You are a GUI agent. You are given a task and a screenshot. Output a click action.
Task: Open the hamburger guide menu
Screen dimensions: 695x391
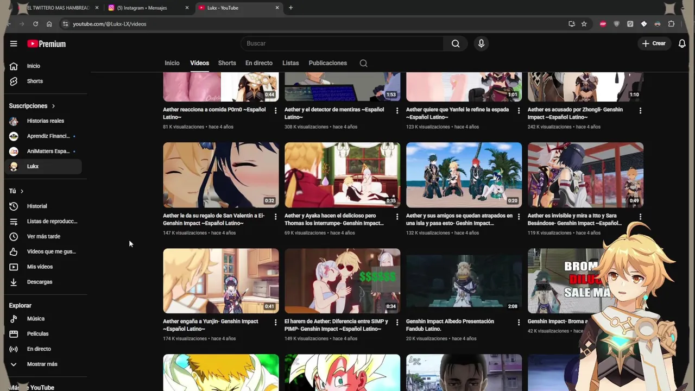tap(14, 43)
